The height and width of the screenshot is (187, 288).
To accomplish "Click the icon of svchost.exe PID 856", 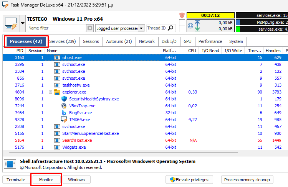I will [x=57, y=78].
